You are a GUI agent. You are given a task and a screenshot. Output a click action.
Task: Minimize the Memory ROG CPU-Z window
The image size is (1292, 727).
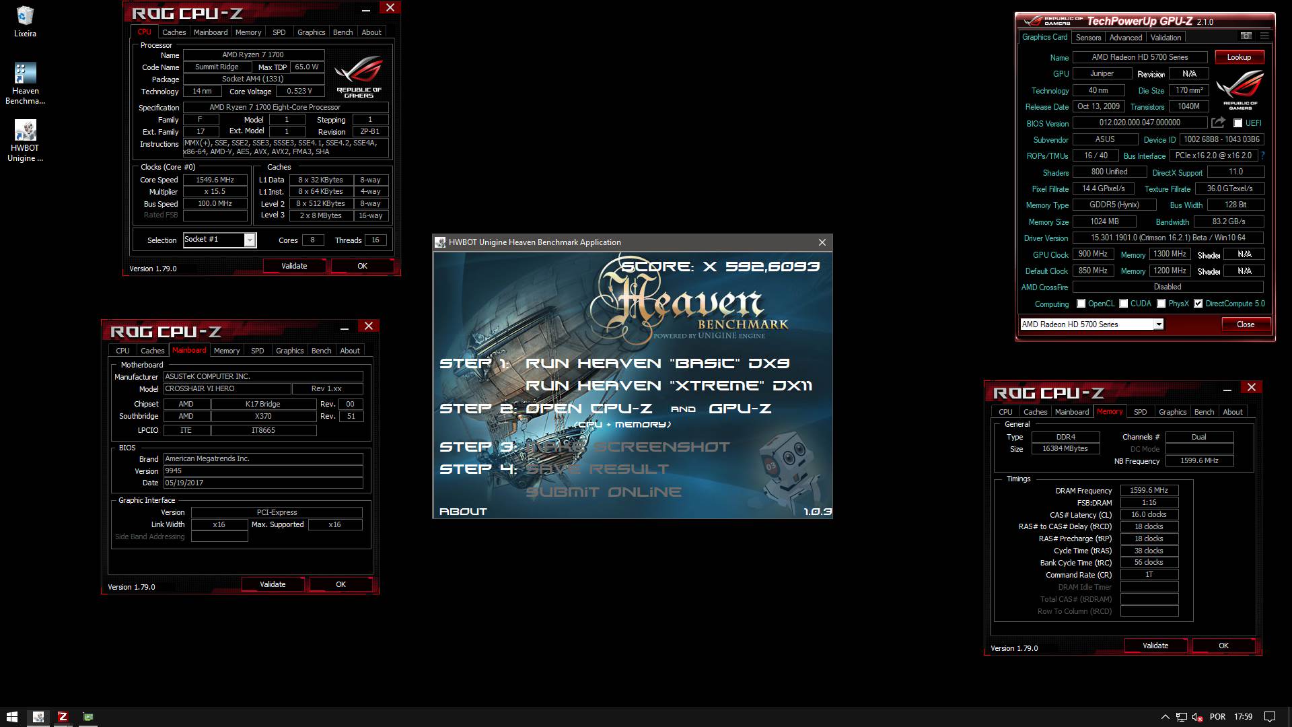[1227, 389]
